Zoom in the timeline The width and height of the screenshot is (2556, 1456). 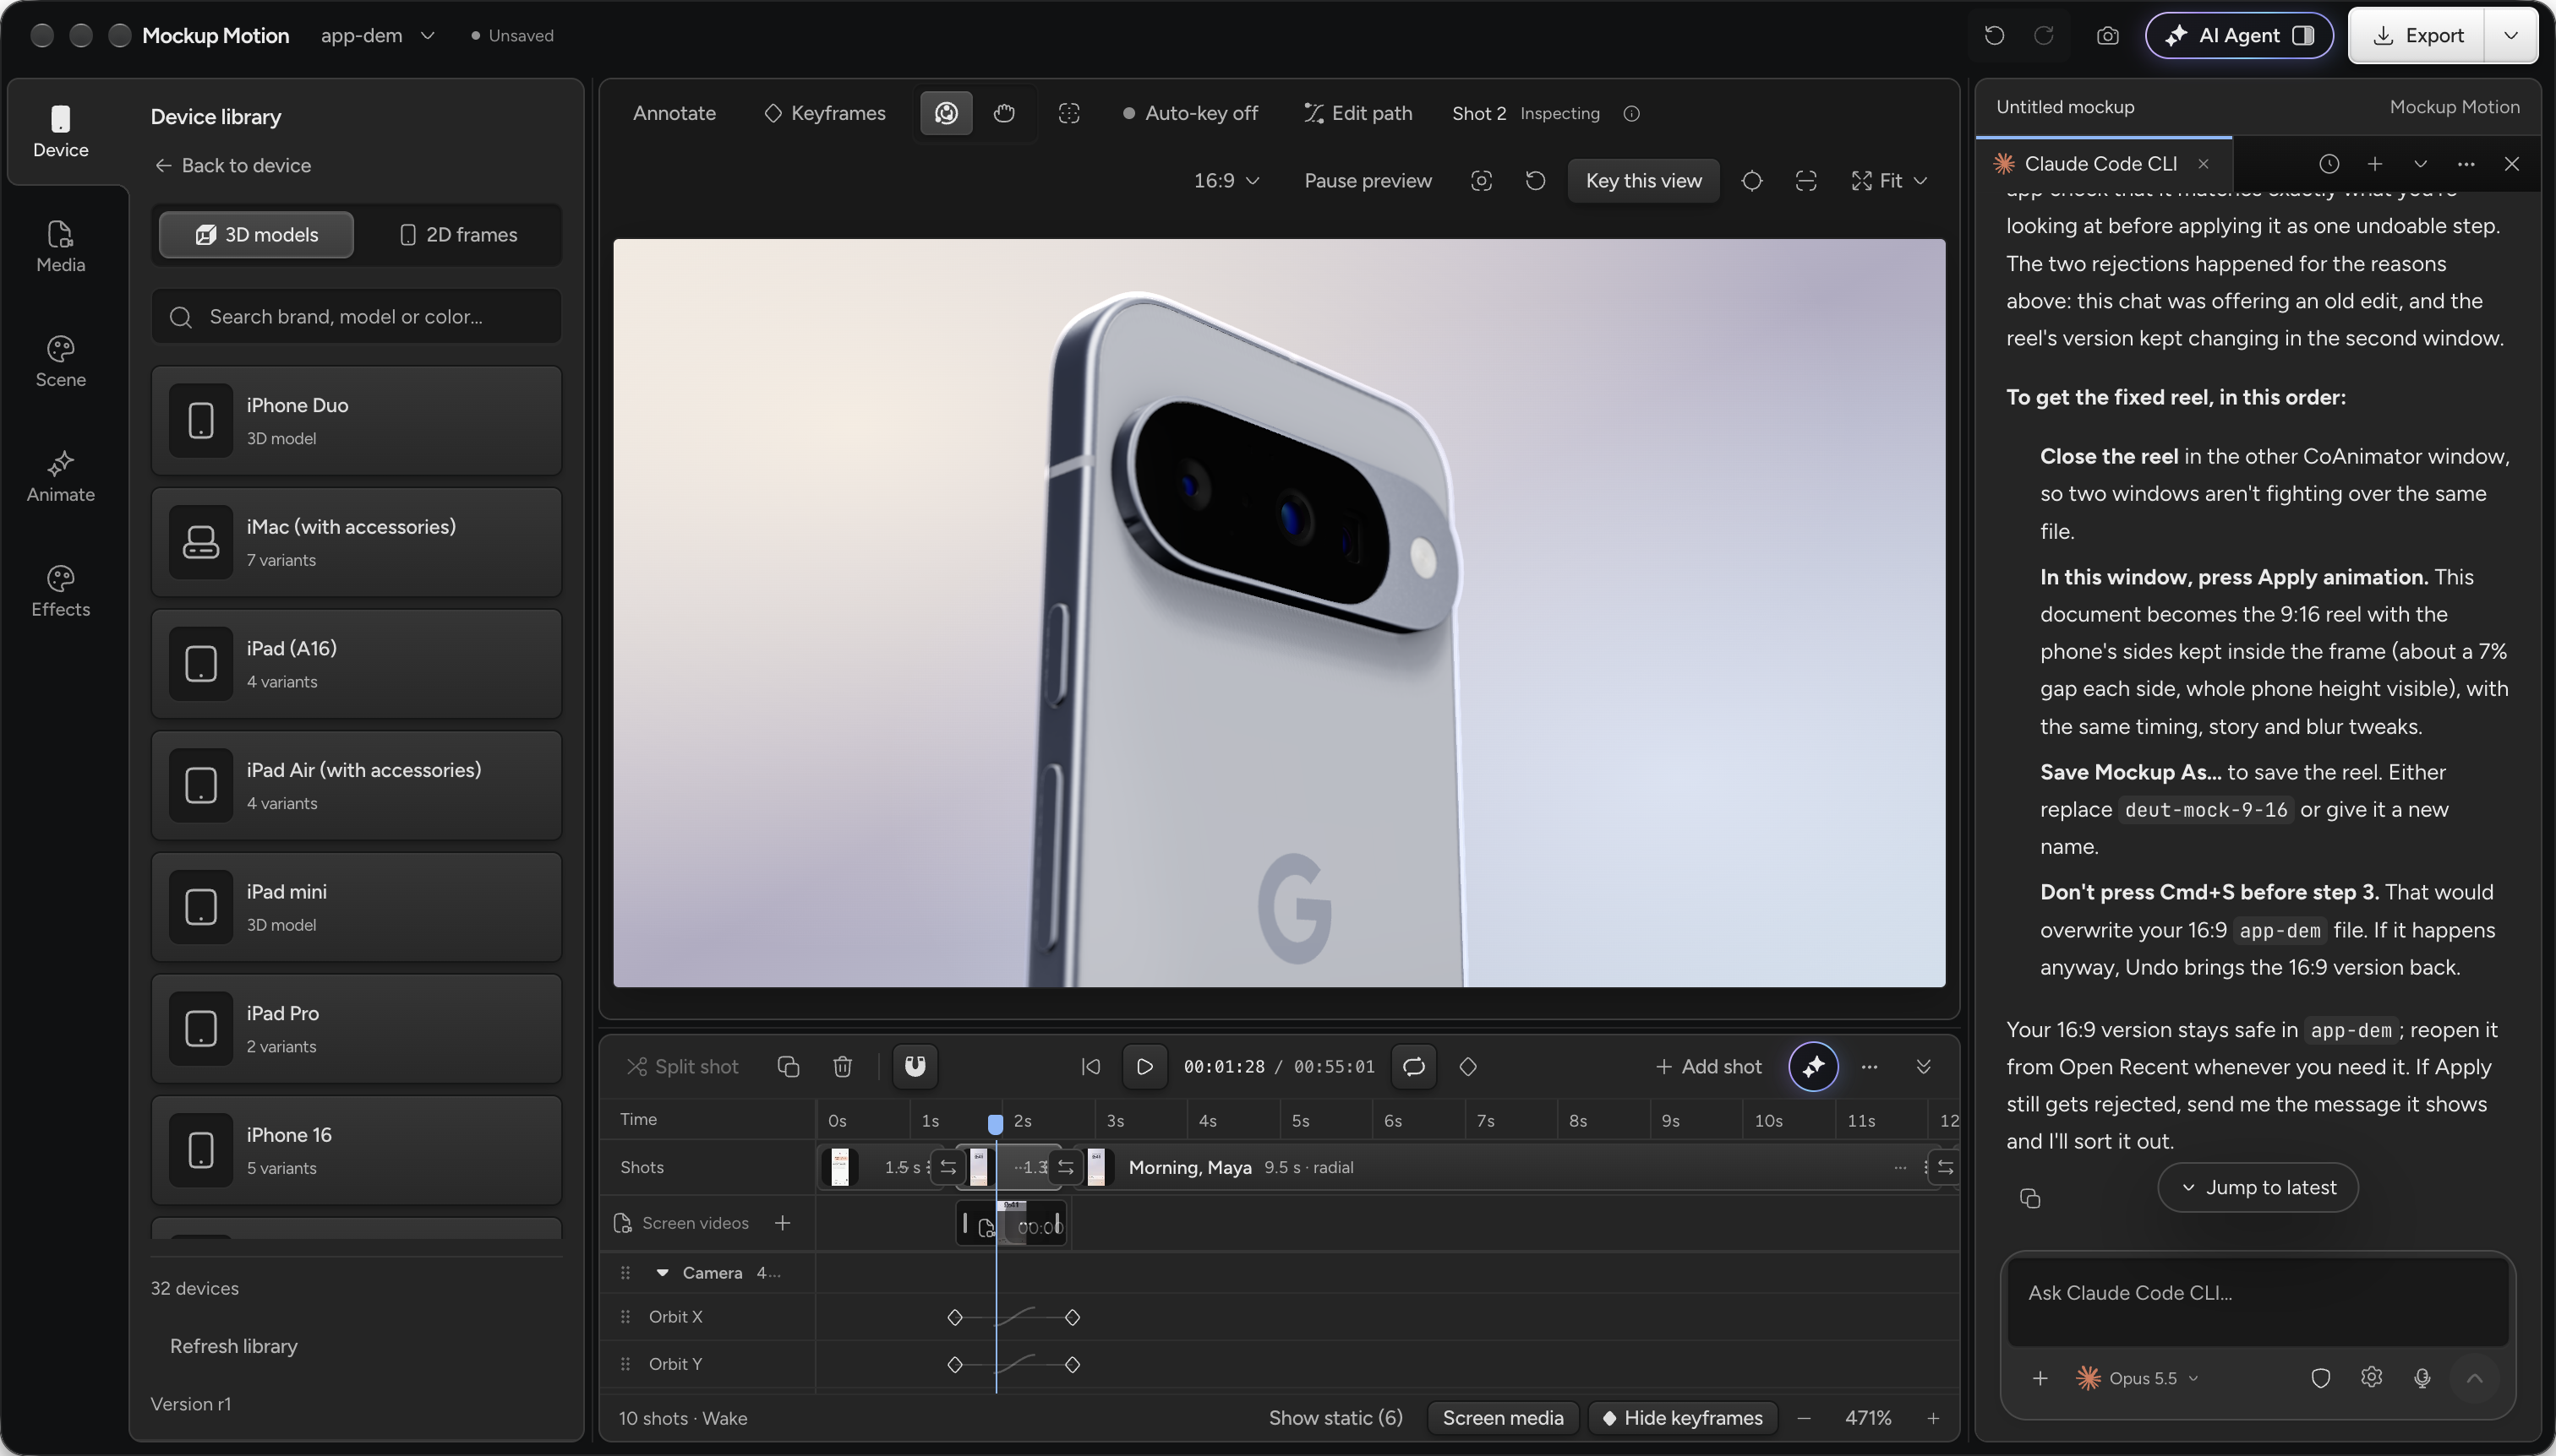1934,1418
